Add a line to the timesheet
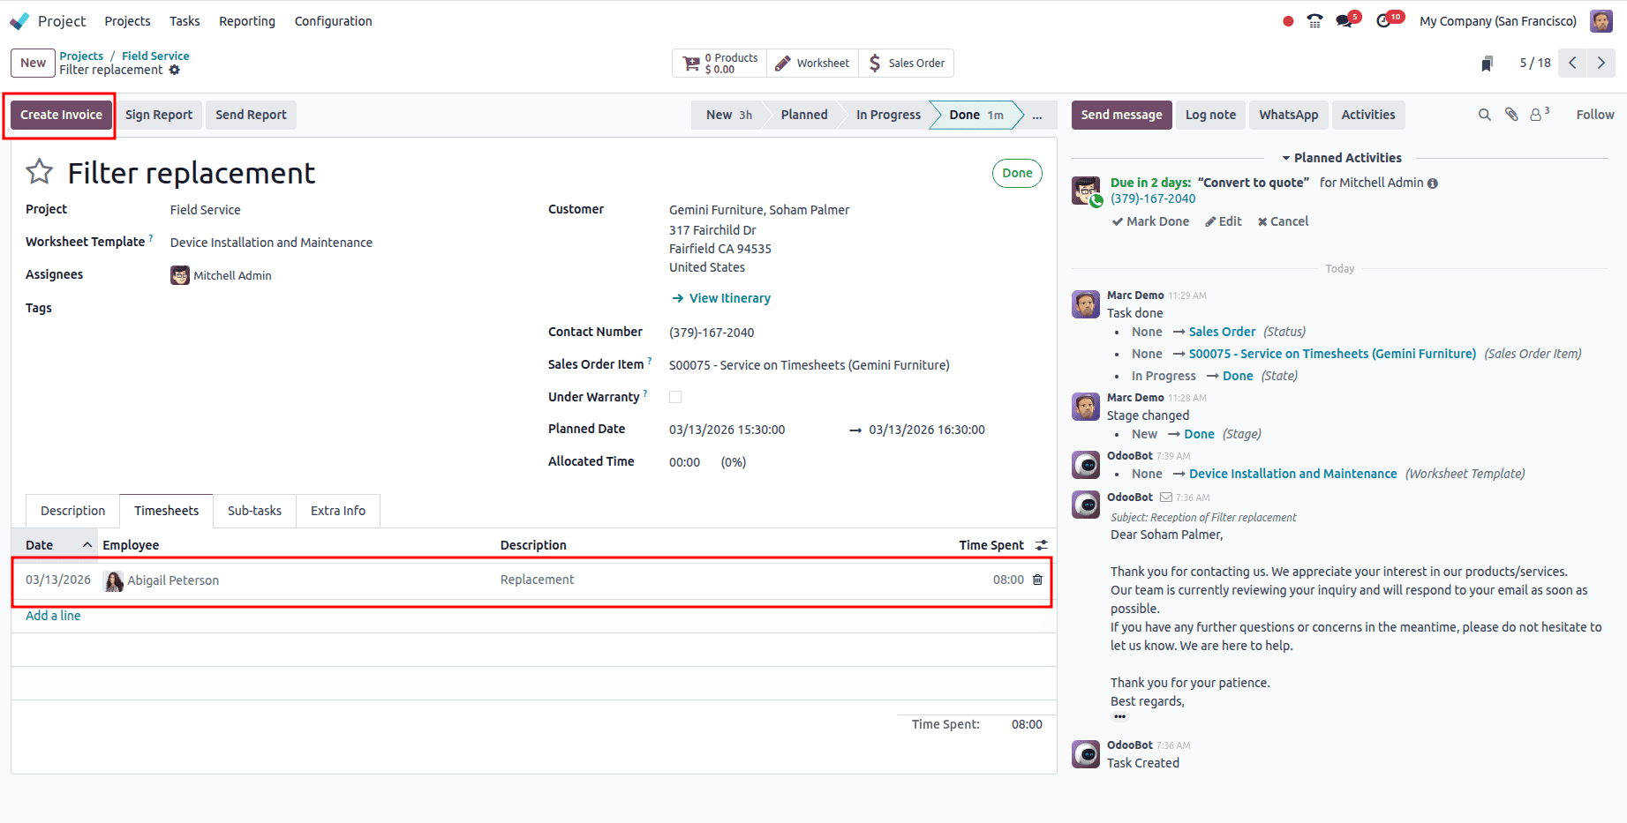Screen dimensions: 1627x823 [x=52, y=615]
